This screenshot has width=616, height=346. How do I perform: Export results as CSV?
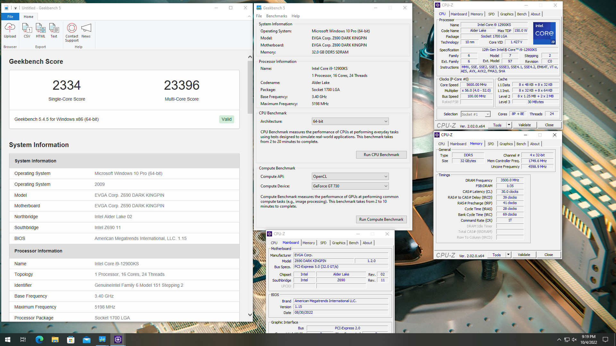[x=27, y=31]
